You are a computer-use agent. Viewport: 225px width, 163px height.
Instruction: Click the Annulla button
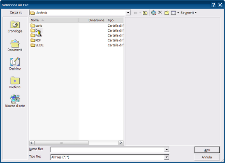click(207, 157)
